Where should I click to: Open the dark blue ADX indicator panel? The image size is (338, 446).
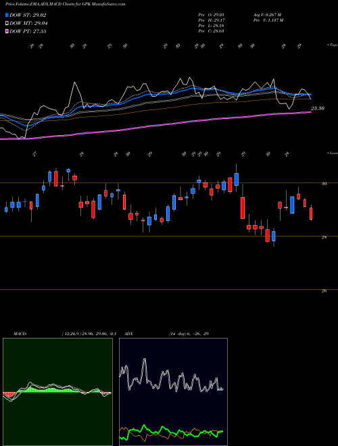click(x=173, y=392)
